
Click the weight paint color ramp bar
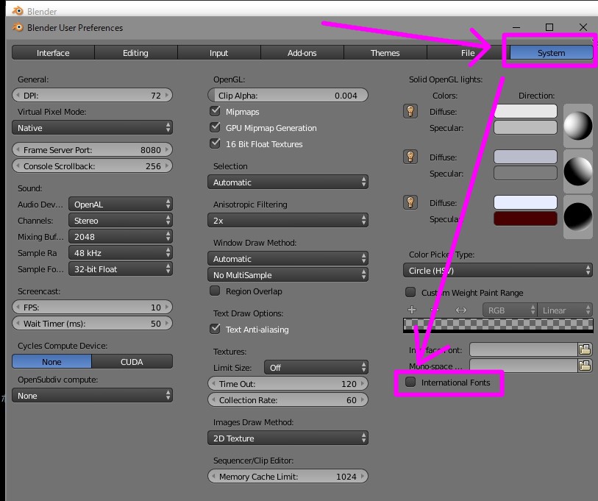click(x=498, y=326)
